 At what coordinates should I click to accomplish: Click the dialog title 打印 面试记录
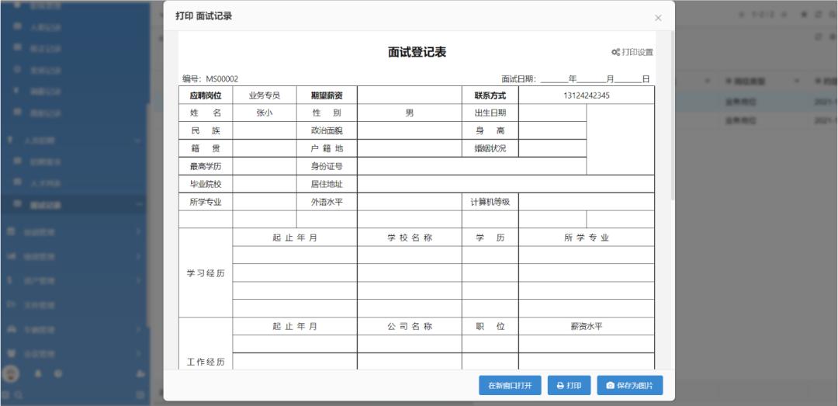204,16
